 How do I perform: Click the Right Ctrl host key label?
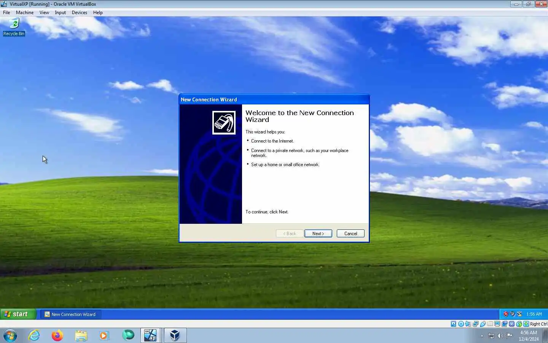click(538, 324)
